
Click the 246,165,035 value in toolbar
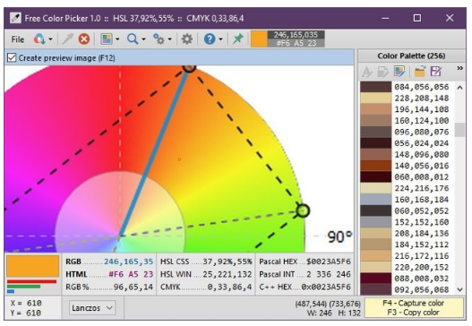point(296,35)
